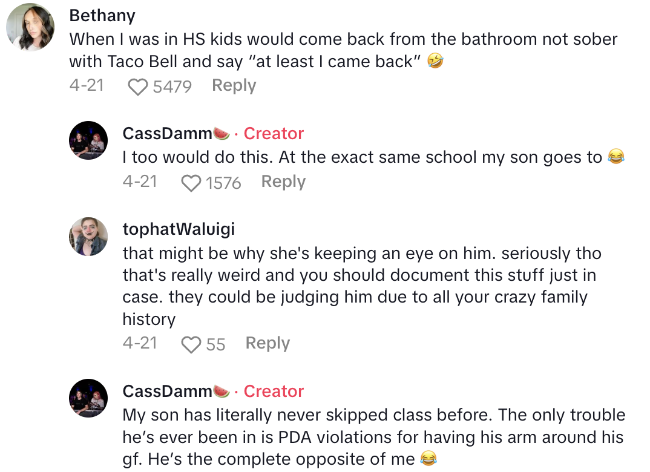Open tophatWaluigi's avatar
Screen dimensions: 650x472
pos(88,236)
